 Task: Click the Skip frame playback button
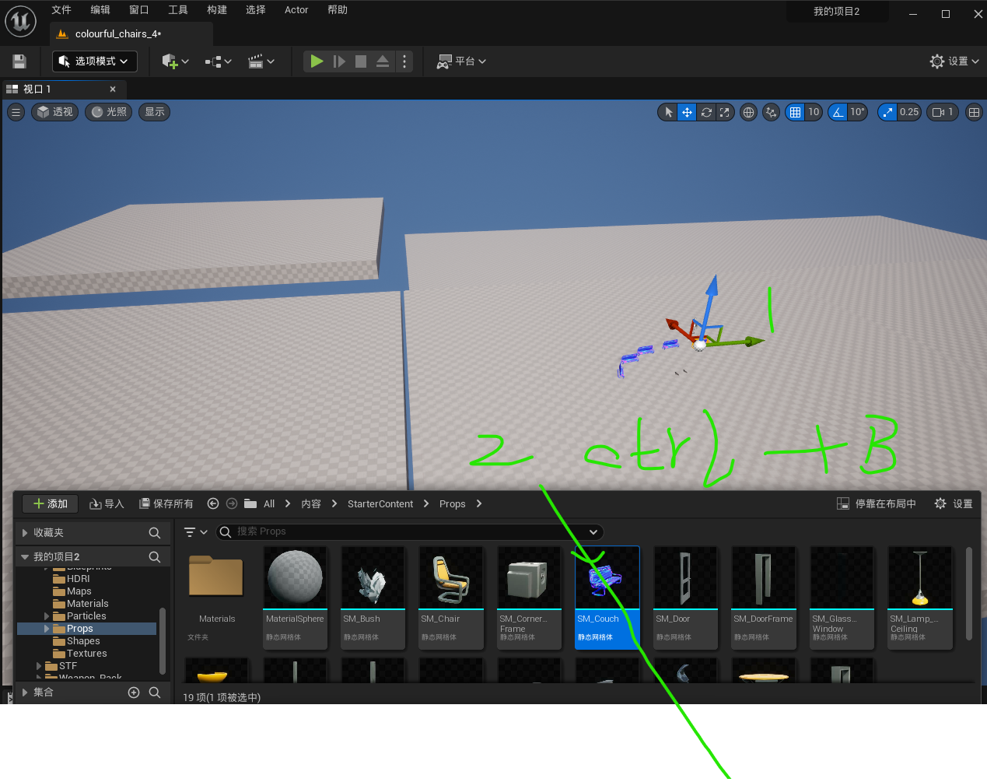(x=339, y=61)
